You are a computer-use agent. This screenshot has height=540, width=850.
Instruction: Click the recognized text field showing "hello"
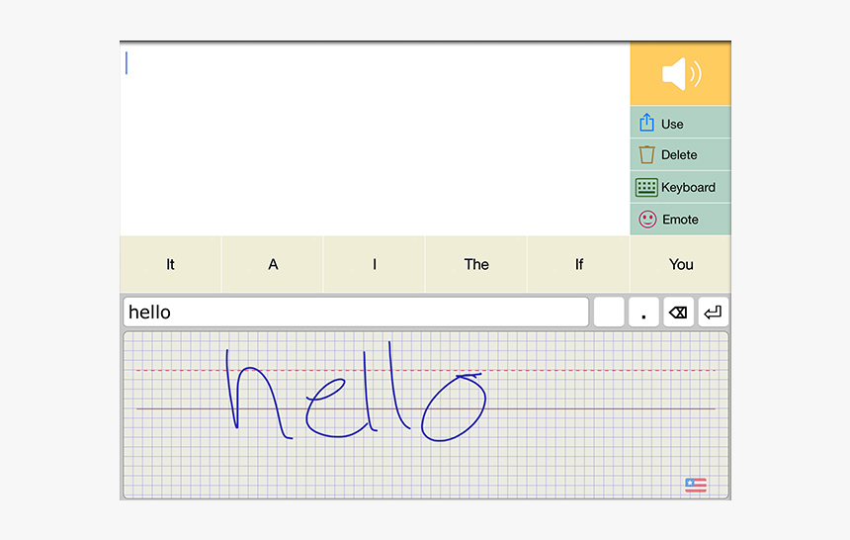click(x=356, y=313)
